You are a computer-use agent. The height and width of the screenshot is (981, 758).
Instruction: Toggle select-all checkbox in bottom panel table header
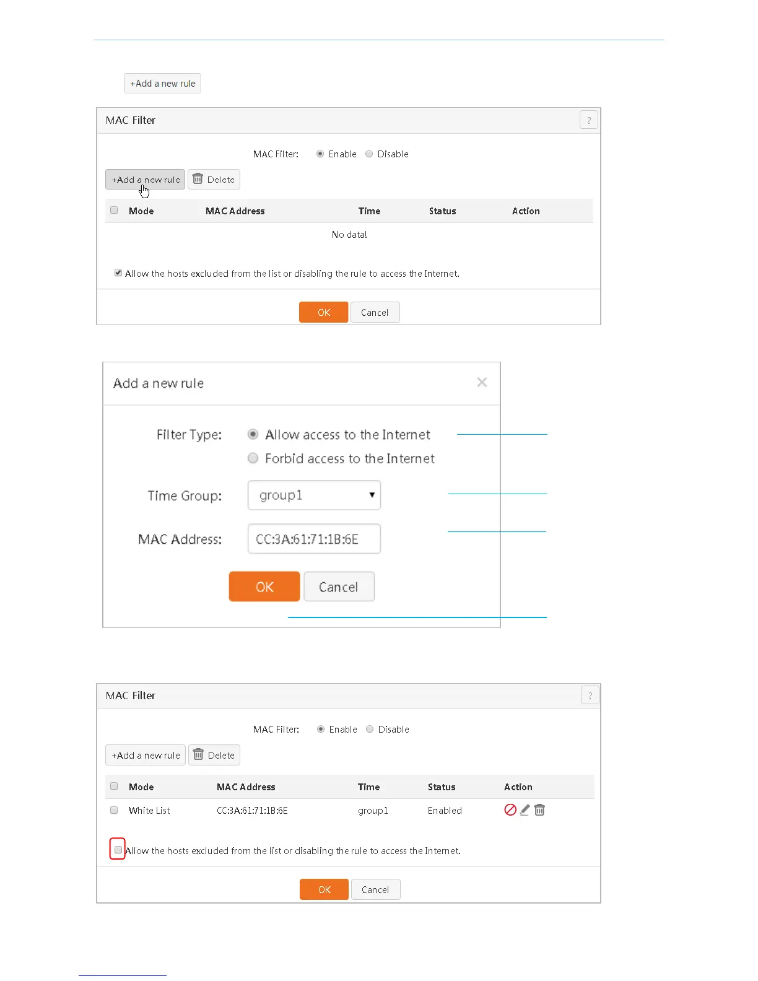click(114, 786)
